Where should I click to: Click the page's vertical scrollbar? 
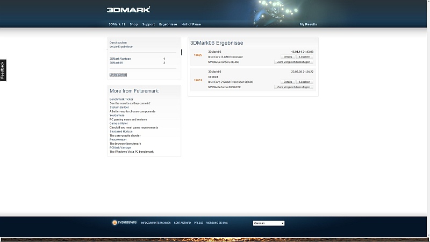click(428, 118)
